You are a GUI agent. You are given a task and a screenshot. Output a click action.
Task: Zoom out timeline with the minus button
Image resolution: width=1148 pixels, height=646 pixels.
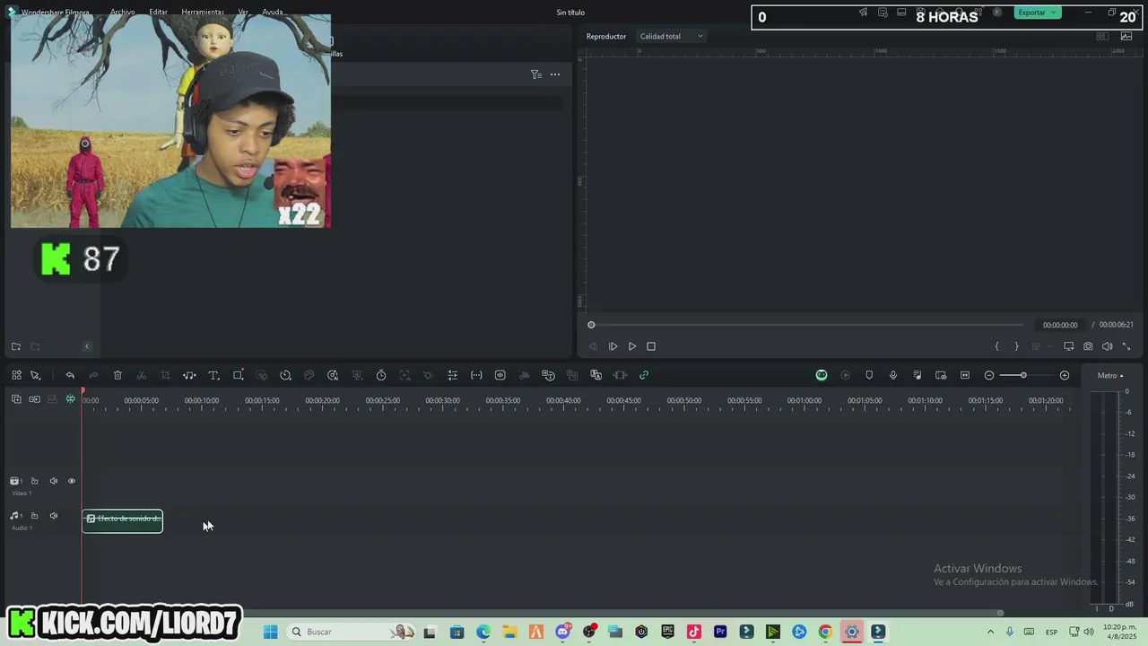point(989,375)
